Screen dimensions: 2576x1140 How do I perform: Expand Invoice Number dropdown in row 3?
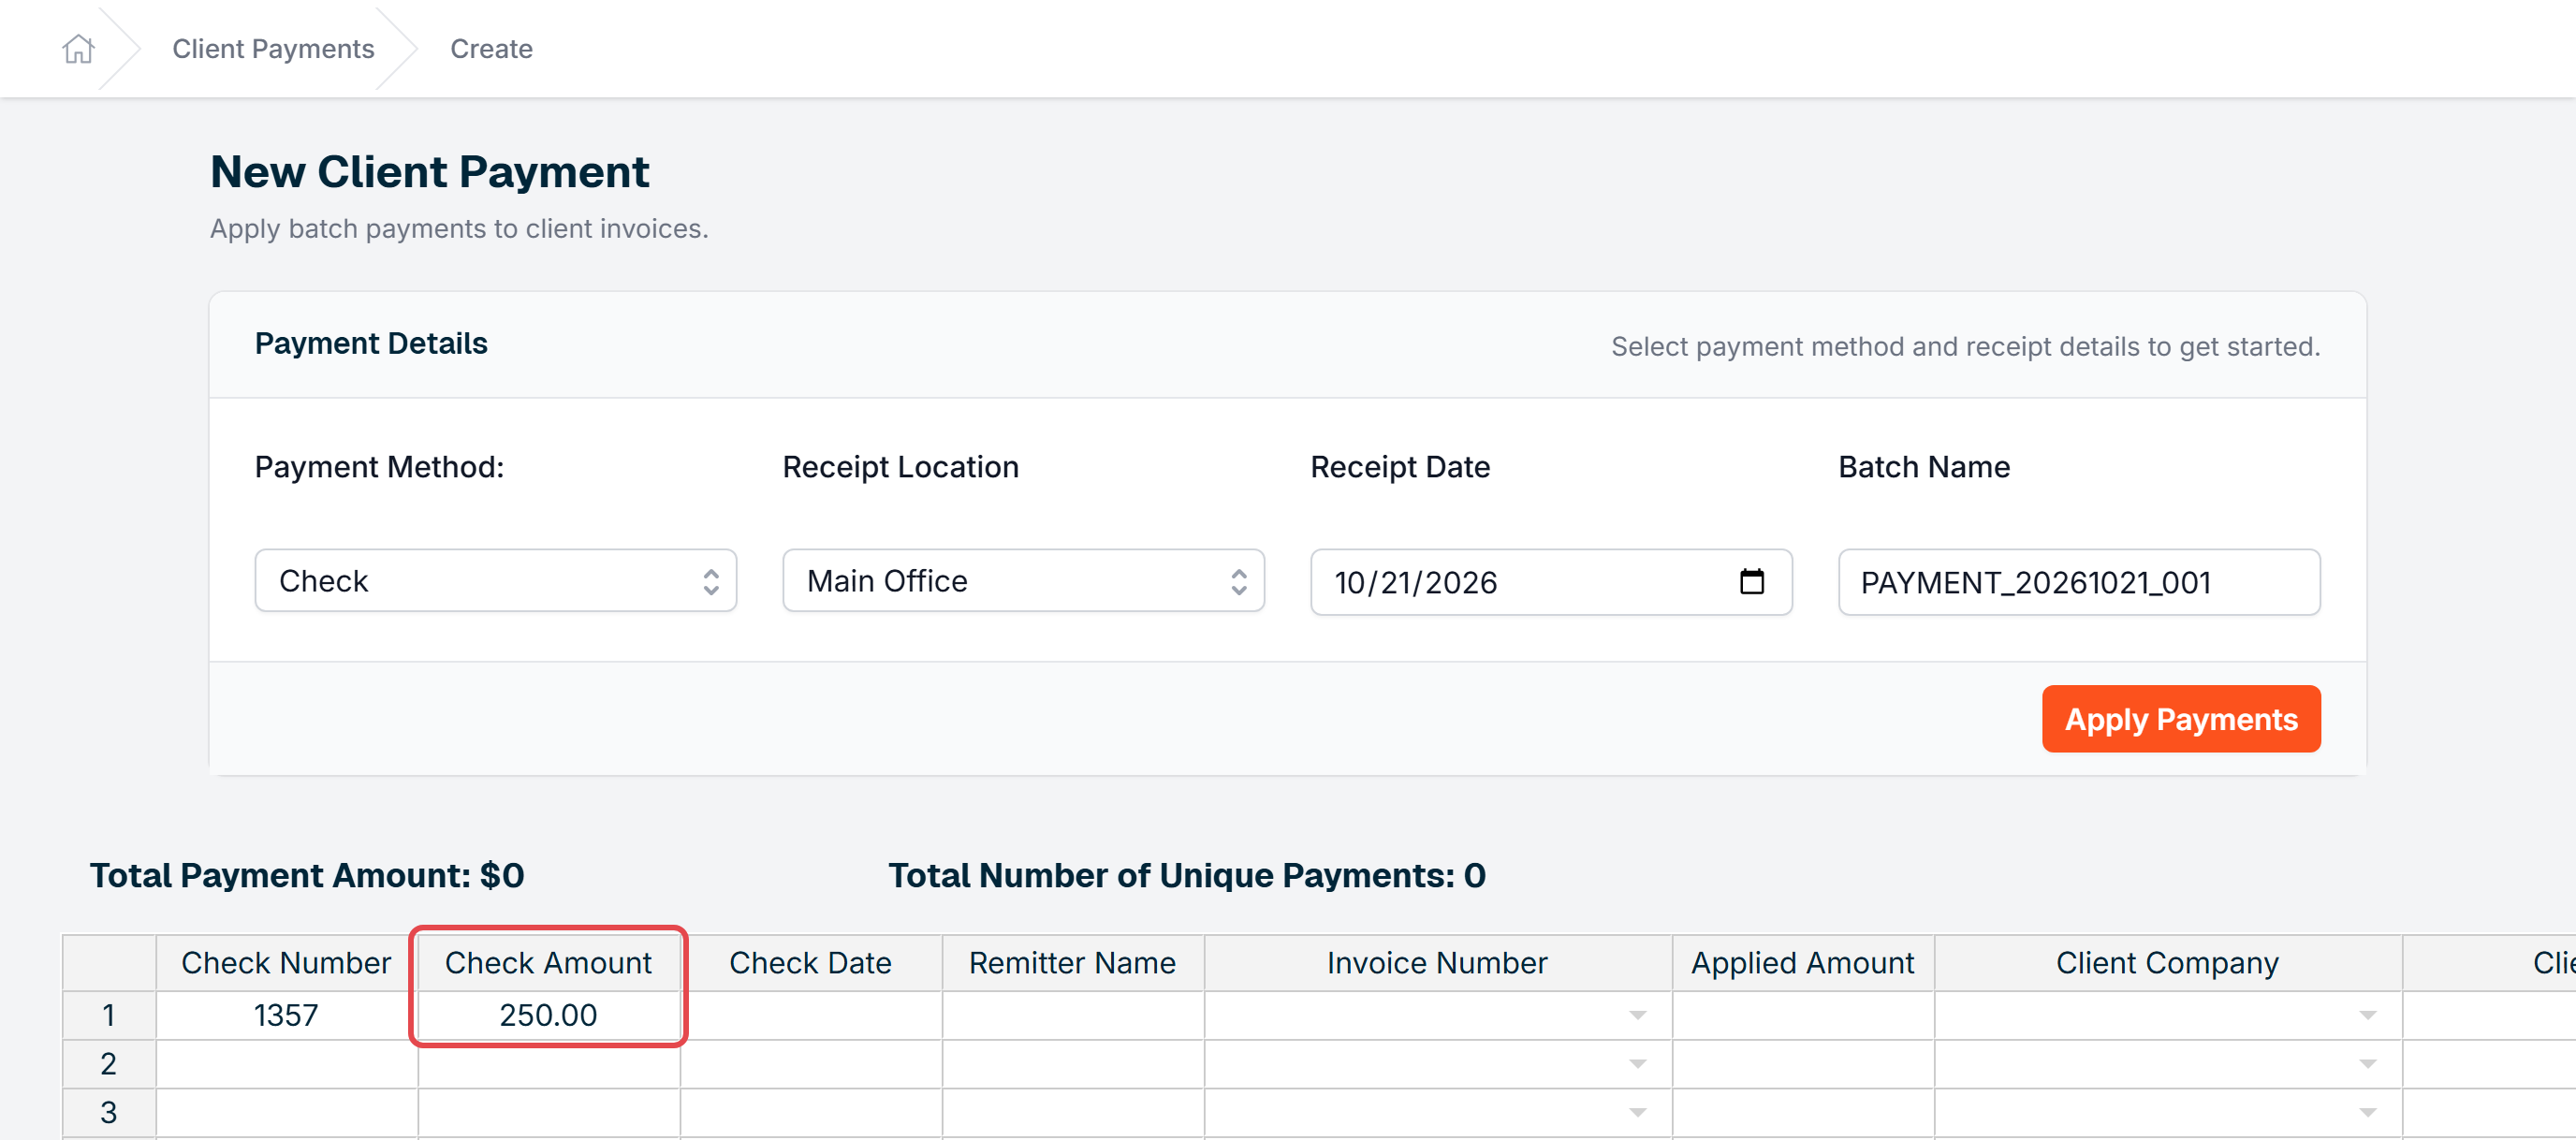[1637, 1113]
